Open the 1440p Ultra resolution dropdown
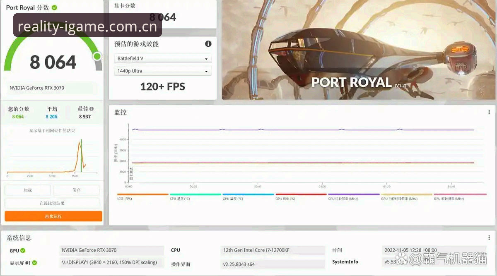Image resolution: width=497 pixels, height=276 pixels. point(163,71)
